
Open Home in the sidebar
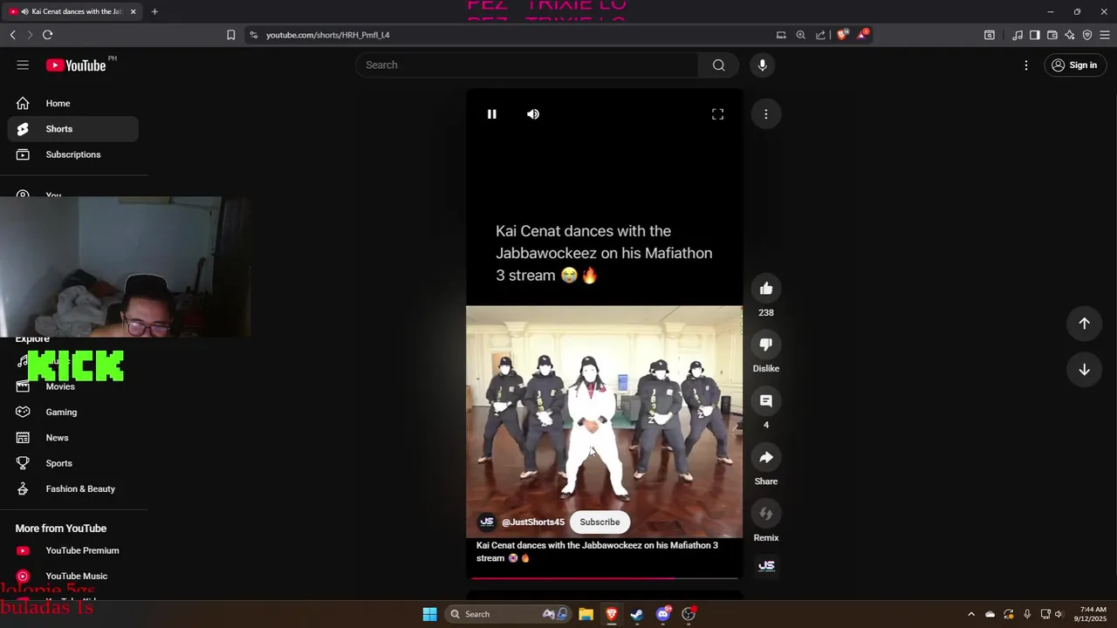pos(73,103)
